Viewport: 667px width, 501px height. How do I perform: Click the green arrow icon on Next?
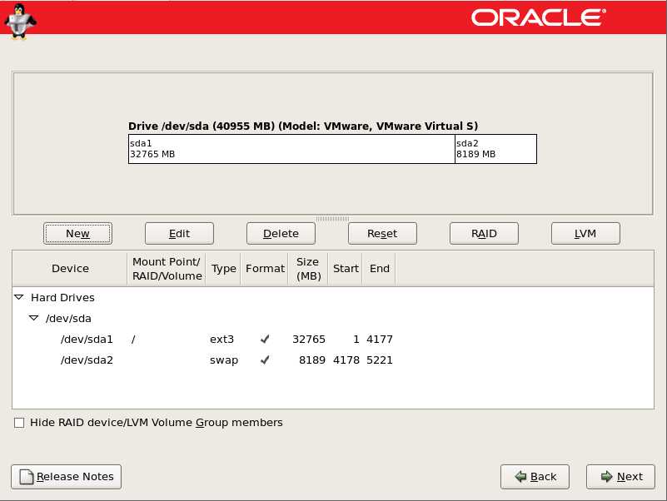click(x=606, y=476)
